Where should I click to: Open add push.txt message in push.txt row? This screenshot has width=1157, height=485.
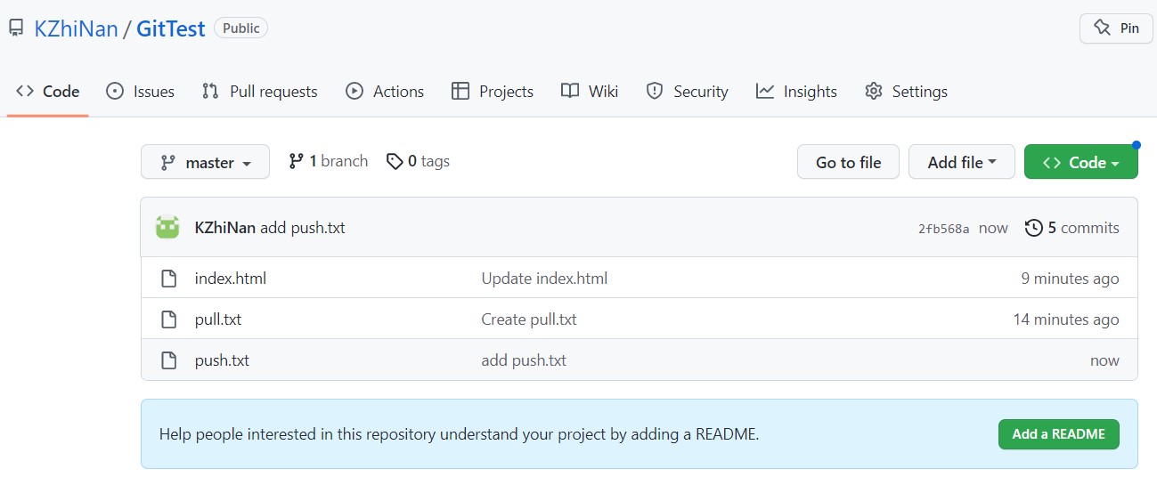click(524, 360)
